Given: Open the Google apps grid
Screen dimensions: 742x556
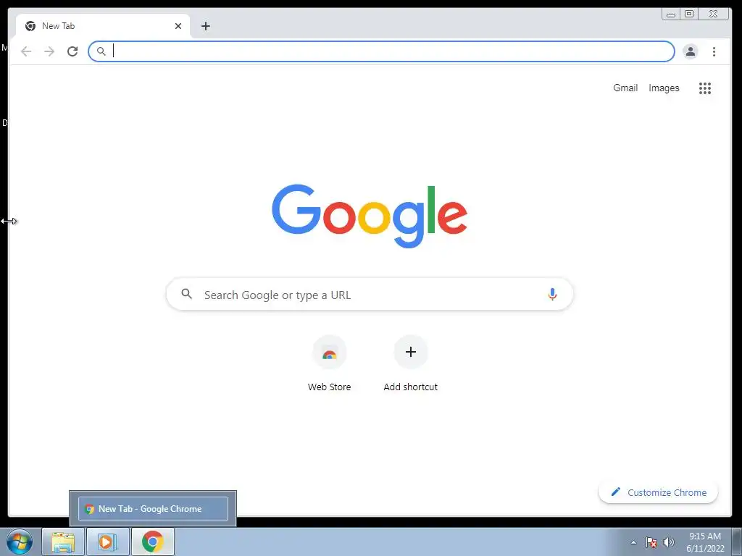Looking at the screenshot, I should 705,88.
